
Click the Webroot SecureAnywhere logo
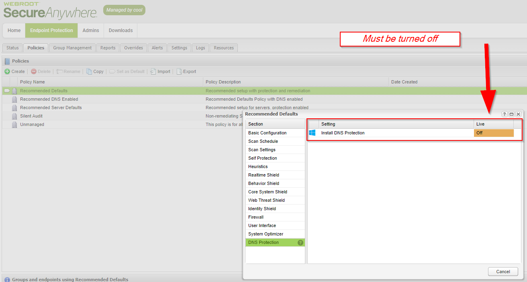tap(50, 11)
